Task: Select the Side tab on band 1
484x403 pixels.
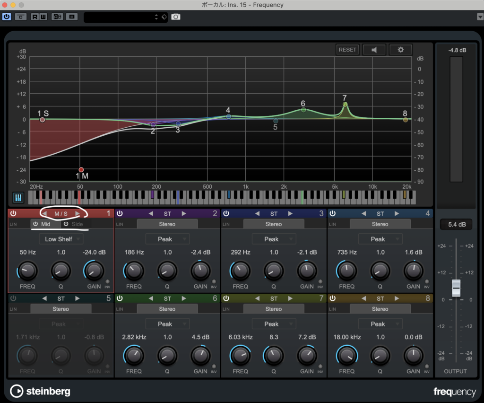Action: point(76,224)
